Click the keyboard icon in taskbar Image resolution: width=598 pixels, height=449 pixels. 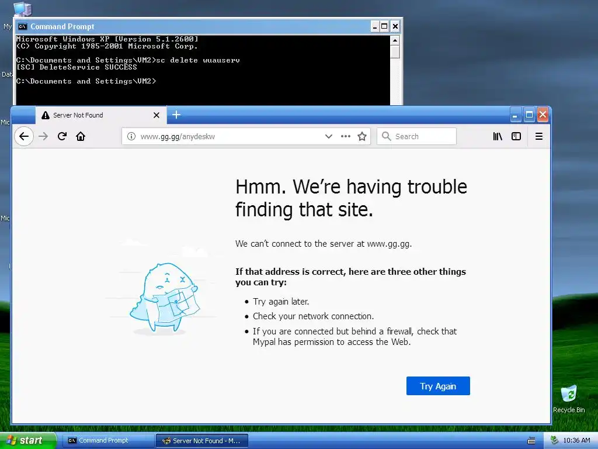tap(531, 441)
